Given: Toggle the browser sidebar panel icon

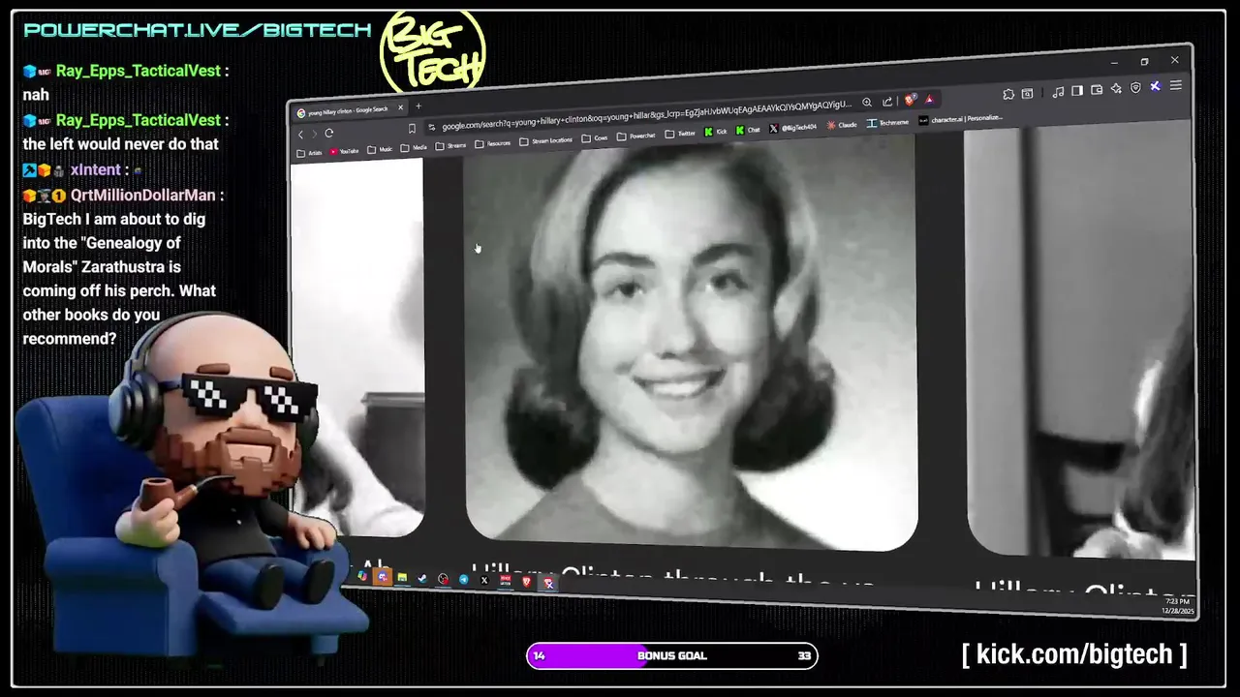Looking at the screenshot, I should click(1077, 91).
